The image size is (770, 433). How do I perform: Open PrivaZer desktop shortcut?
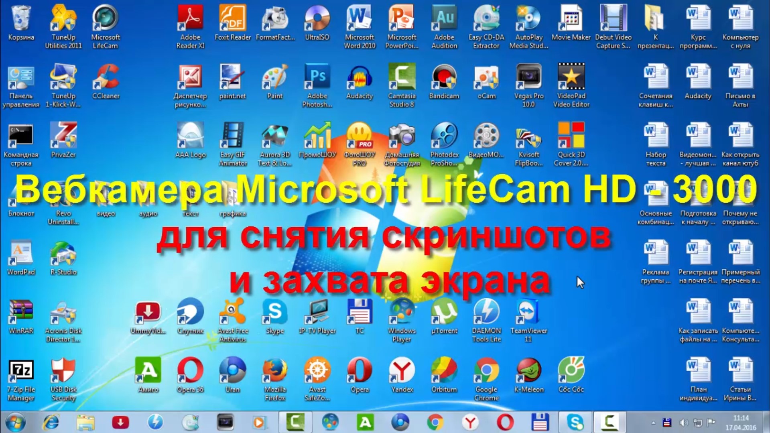coord(63,140)
